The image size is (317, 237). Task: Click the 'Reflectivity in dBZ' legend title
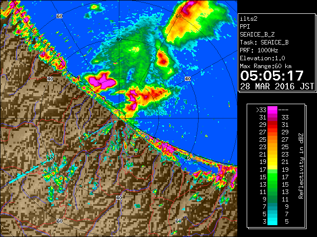[x=301, y=166]
